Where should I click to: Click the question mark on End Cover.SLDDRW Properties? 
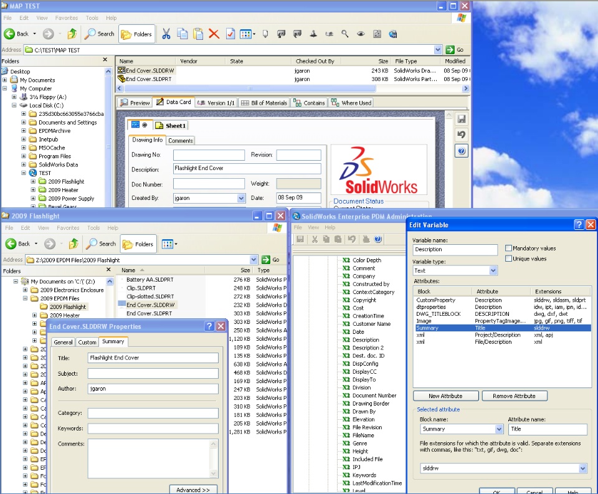pos(209,326)
